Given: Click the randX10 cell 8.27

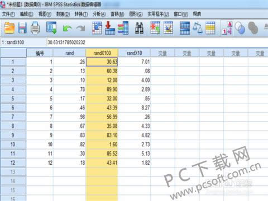Looking at the screenshot, I should click(134, 108).
